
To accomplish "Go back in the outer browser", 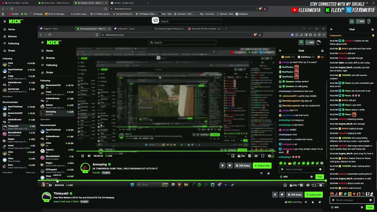I will (x=3, y=9).
